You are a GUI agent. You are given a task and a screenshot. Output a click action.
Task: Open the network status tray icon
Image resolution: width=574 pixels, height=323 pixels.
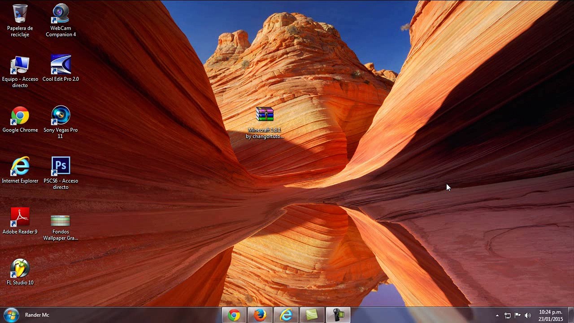click(508, 315)
